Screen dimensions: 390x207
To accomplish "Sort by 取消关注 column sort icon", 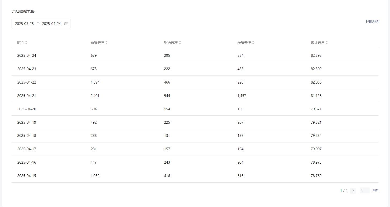I will [x=180, y=43].
